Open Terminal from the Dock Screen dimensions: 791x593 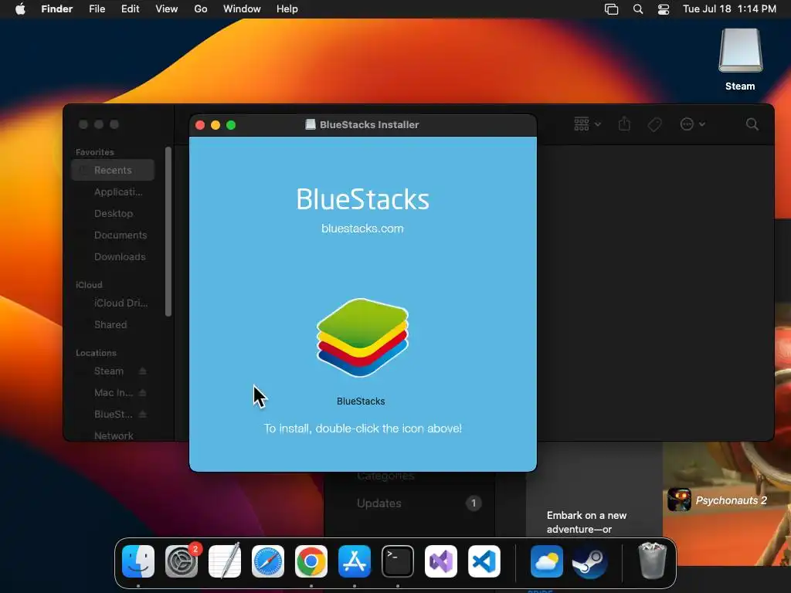click(398, 561)
